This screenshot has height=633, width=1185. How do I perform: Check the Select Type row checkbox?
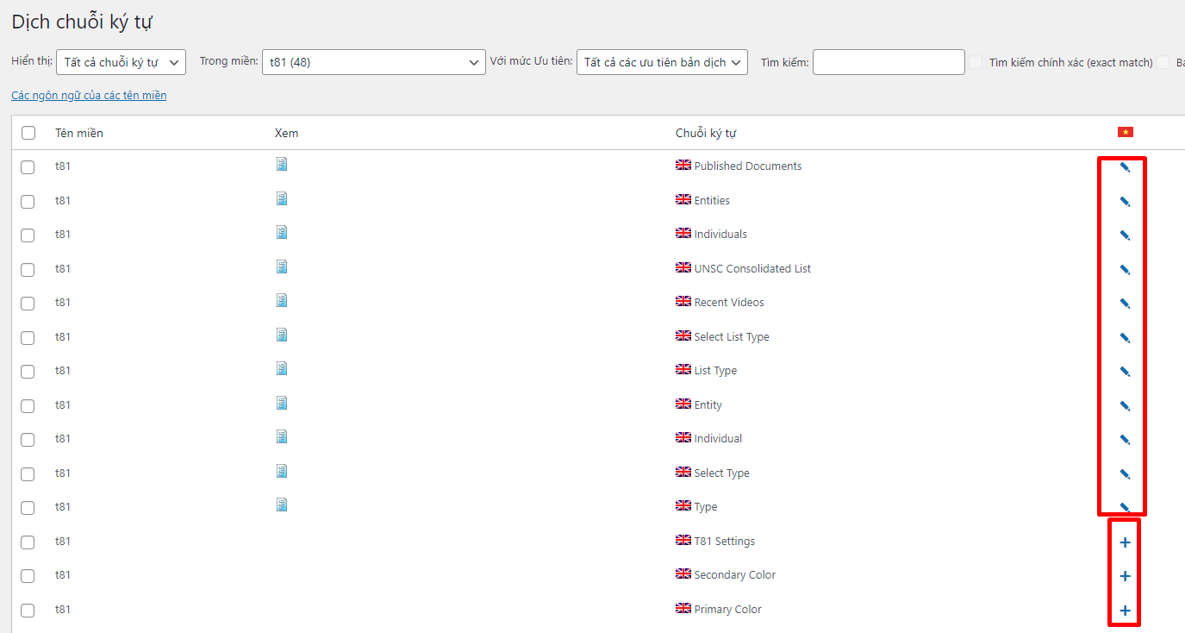28,474
